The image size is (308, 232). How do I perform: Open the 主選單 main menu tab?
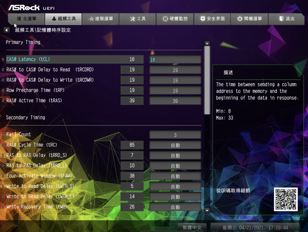tap(26, 19)
